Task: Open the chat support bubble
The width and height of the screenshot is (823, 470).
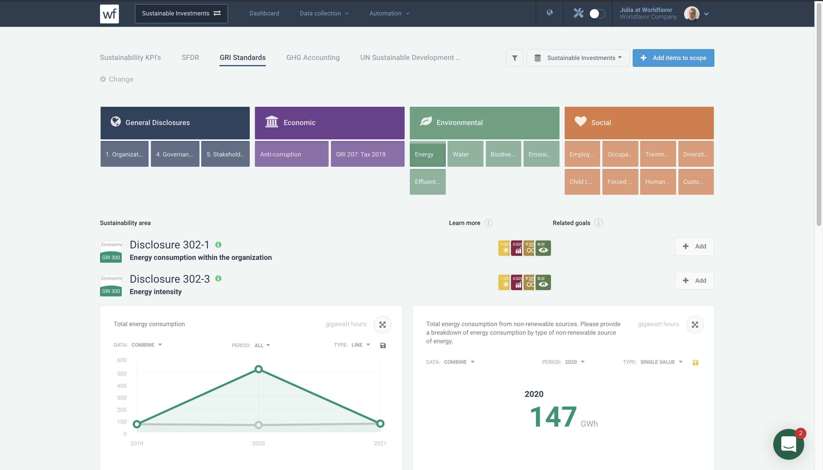Action: (x=788, y=444)
